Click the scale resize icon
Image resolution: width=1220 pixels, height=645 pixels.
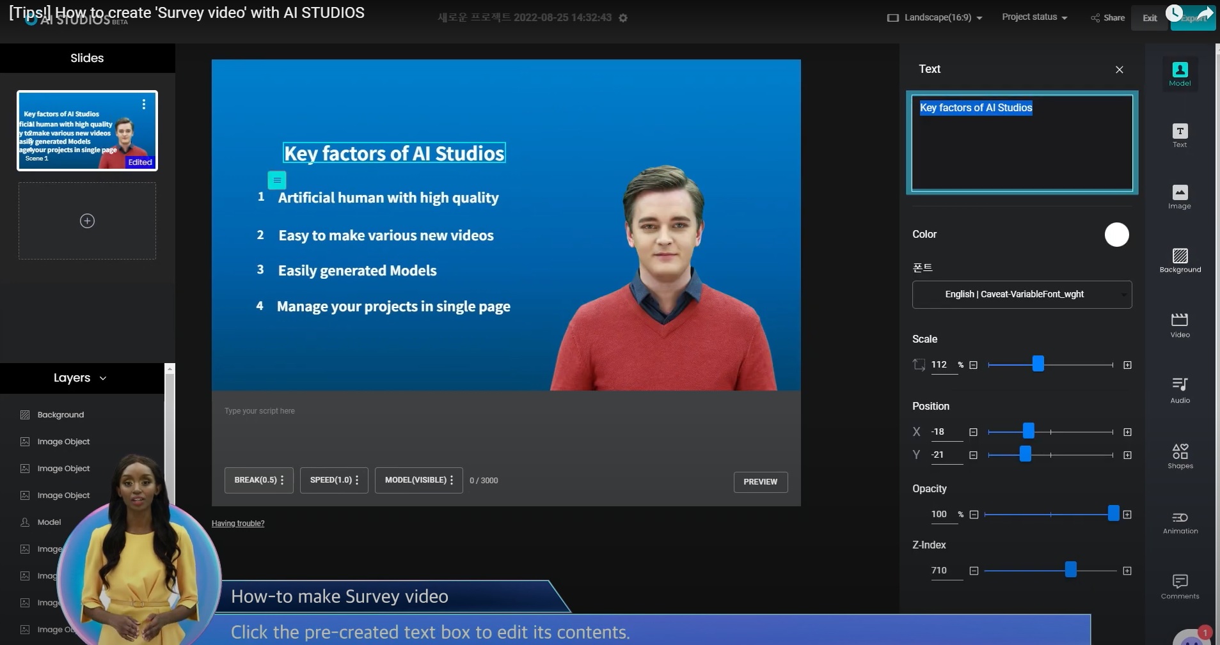point(919,365)
